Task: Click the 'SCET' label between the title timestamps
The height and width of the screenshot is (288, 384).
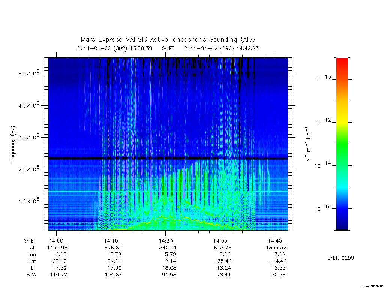Action: point(168,48)
